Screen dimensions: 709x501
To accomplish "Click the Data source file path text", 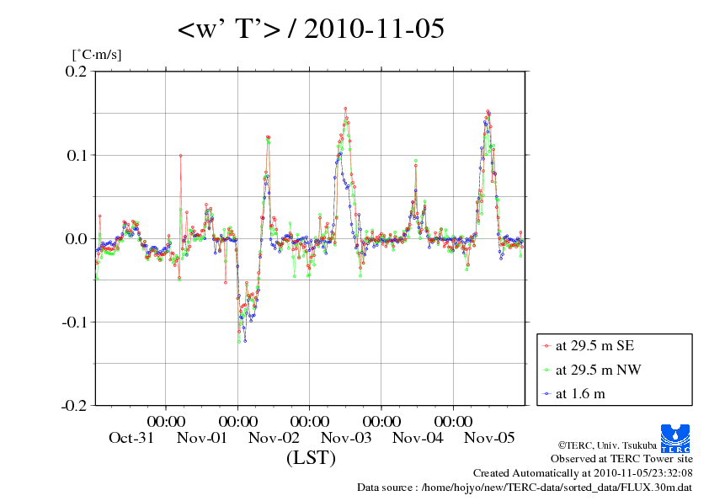I will click(x=525, y=487).
